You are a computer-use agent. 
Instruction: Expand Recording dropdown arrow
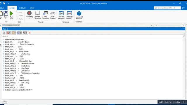tap(29, 18)
